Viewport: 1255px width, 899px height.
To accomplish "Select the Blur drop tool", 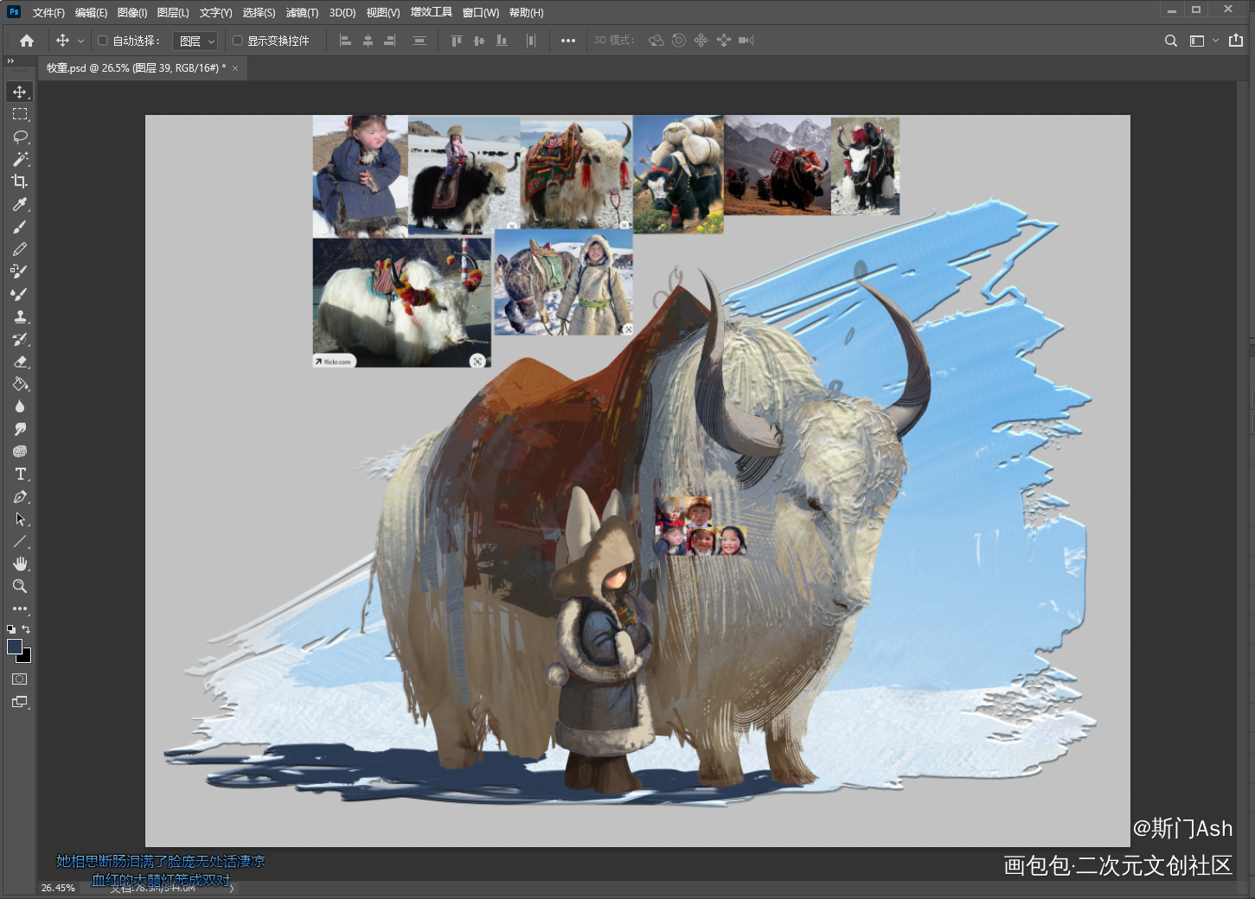I will (20, 406).
